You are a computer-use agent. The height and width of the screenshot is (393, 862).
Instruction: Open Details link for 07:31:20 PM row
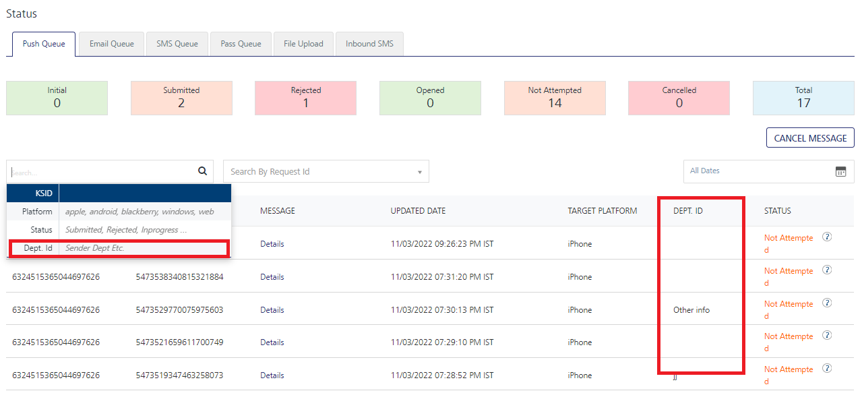tap(272, 277)
